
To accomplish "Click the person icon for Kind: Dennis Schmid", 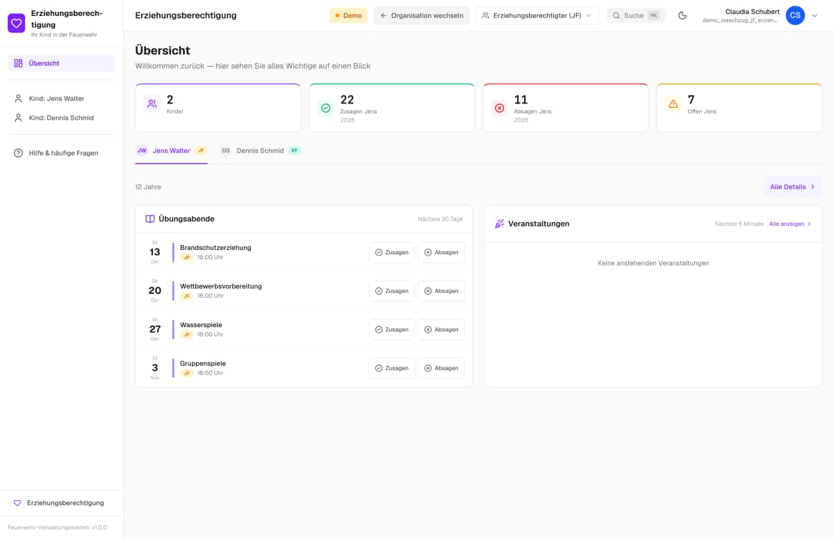I will (x=19, y=118).
